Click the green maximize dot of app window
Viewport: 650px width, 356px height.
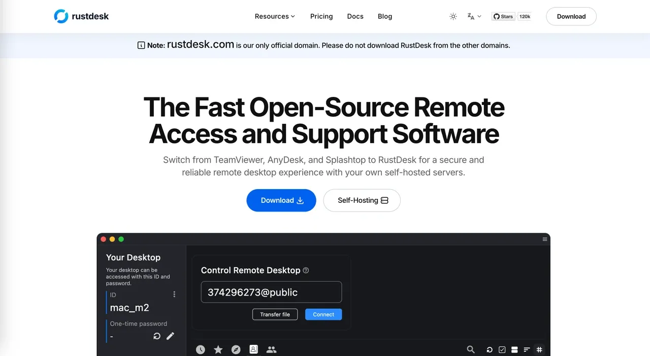[121, 239]
